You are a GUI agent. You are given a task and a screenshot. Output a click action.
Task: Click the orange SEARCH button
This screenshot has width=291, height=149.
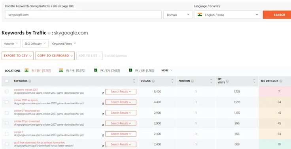point(277,15)
